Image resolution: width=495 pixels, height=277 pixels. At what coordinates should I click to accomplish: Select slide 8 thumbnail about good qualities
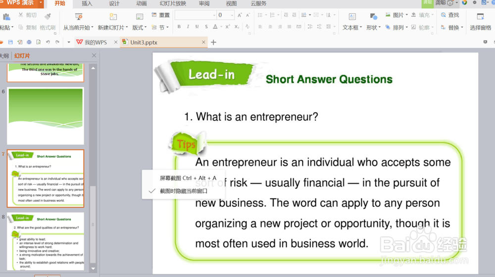tap(46, 241)
